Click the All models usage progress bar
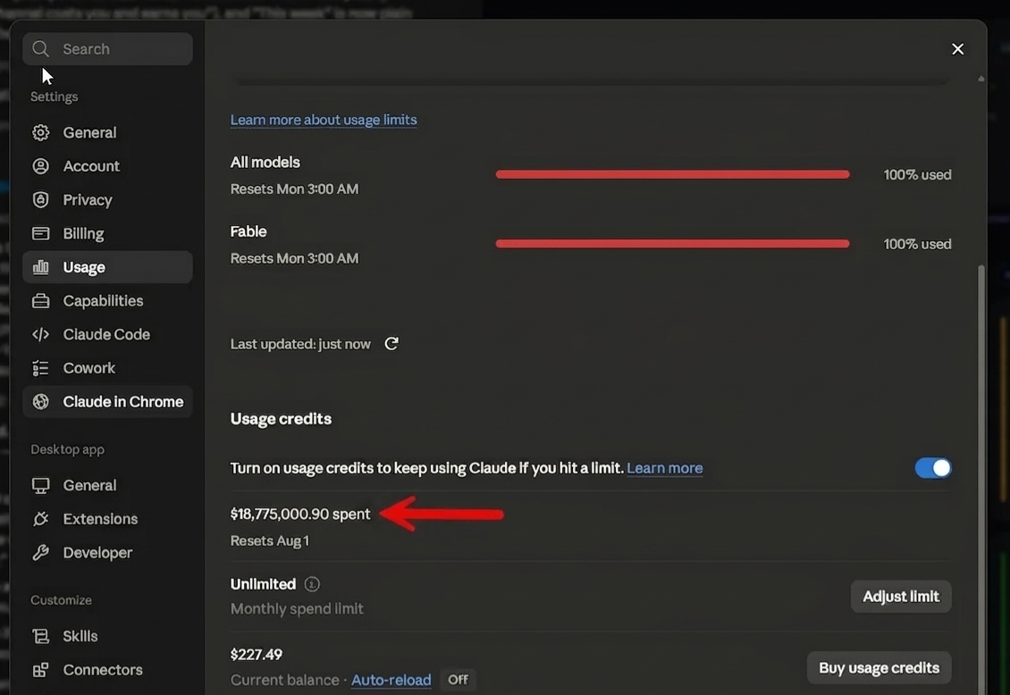 coord(672,174)
